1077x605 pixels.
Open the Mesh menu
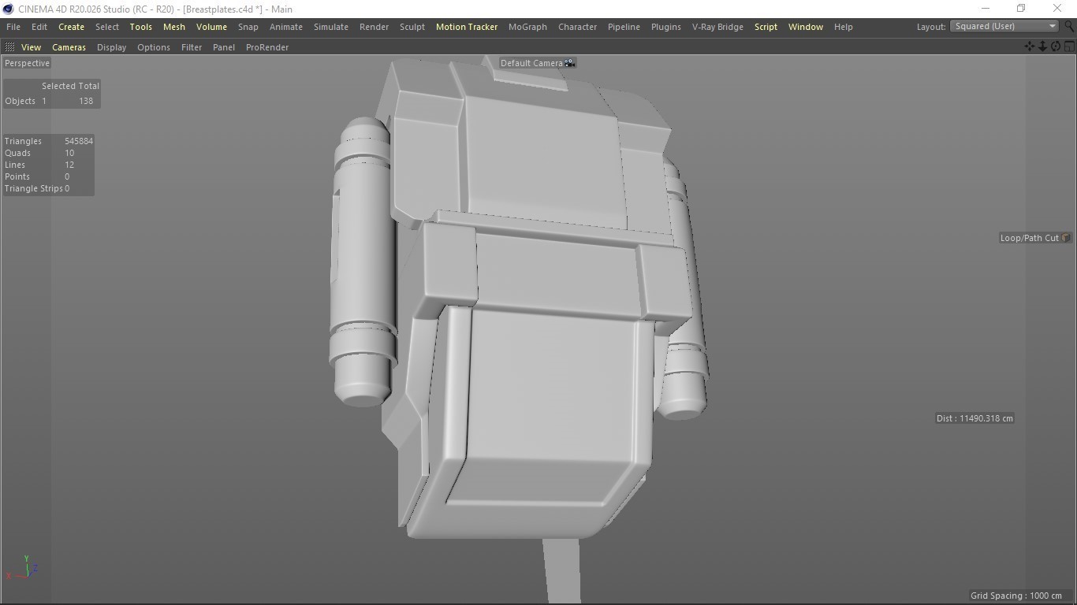[x=173, y=27]
